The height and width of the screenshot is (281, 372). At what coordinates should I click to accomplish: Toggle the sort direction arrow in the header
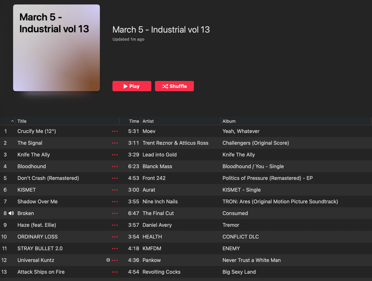click(12, 121)
